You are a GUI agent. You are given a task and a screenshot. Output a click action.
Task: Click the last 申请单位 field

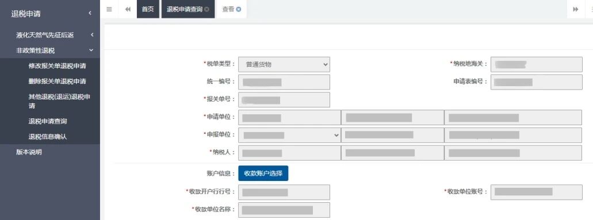[x=513, y=118]
